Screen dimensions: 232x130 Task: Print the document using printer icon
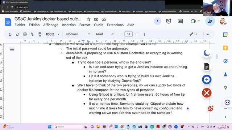tap(25, 34)
